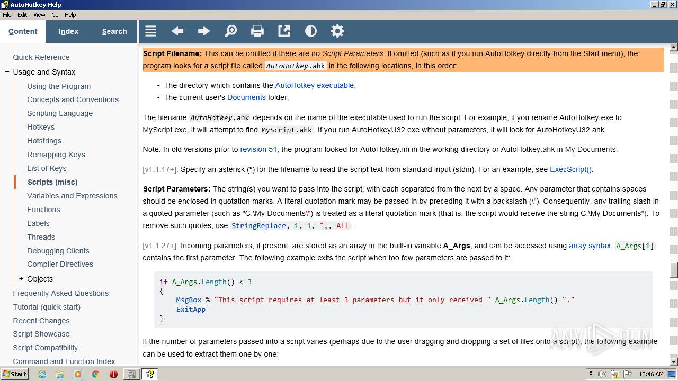
Task: Open the Labels topic
Action: [x=38, y=223]
